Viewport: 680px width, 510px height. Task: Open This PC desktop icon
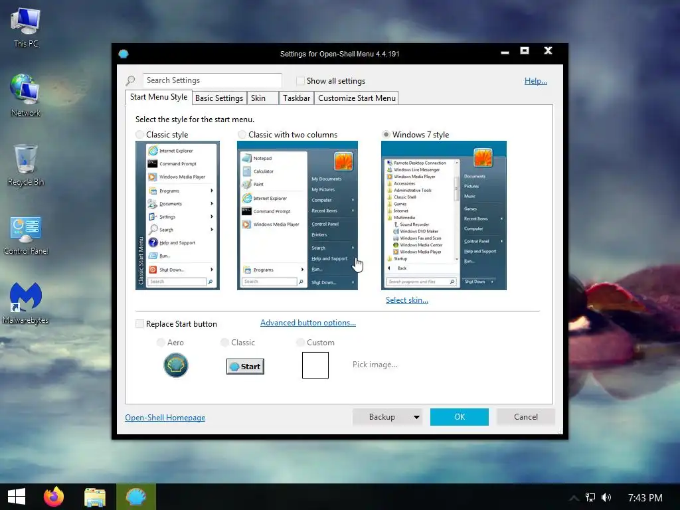(26, 28)
